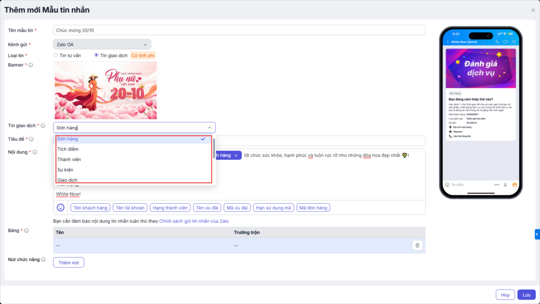Viewport: 540px width, 304px height.
Task: Remove the hàng tag in content
Action: click(236, 156)
